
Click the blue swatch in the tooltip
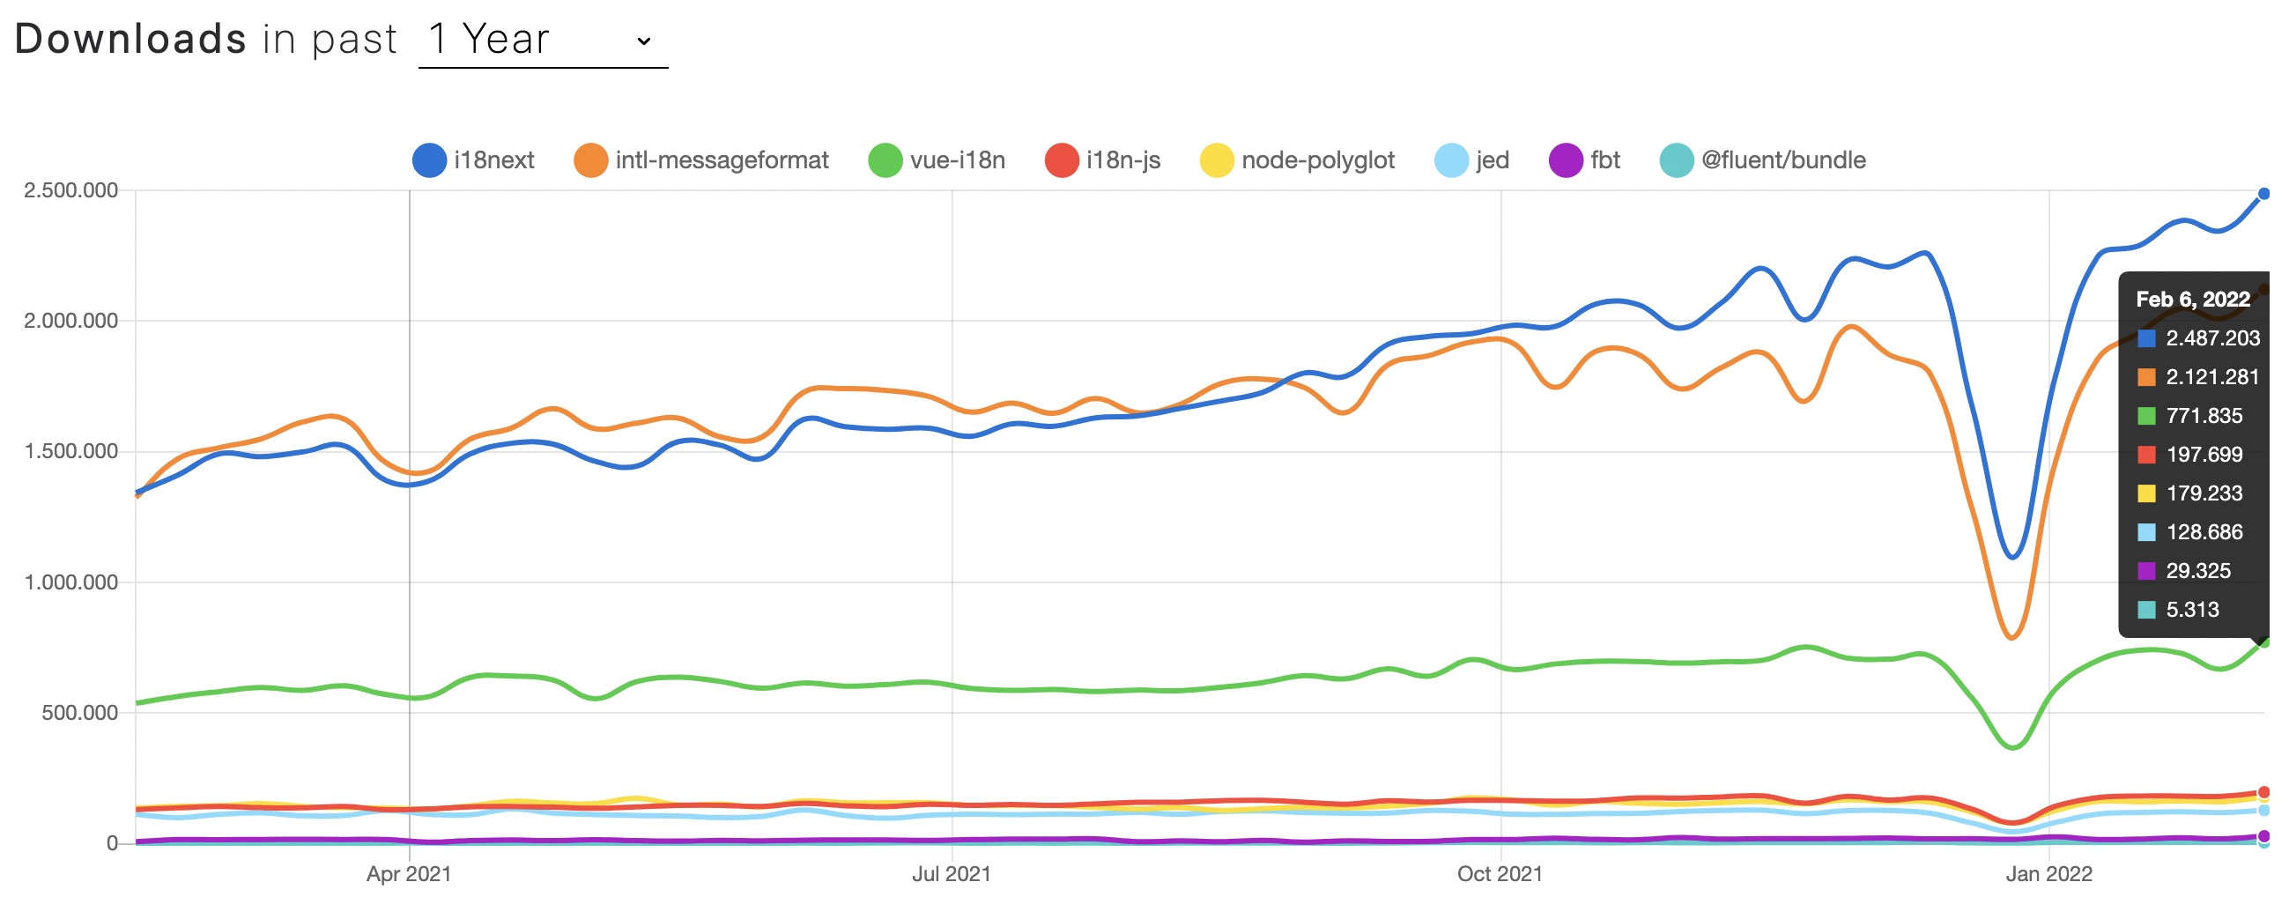[x=2146, y=338]
